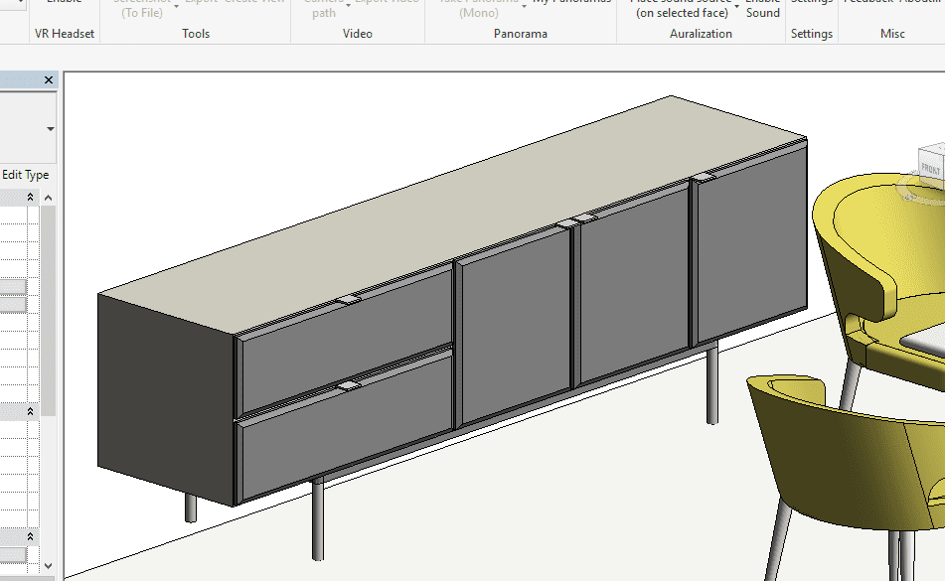Click the FRONT face of the ViewCube
Image resolution: width=945 pixels, height=581 pixels.
click(931, 168)
